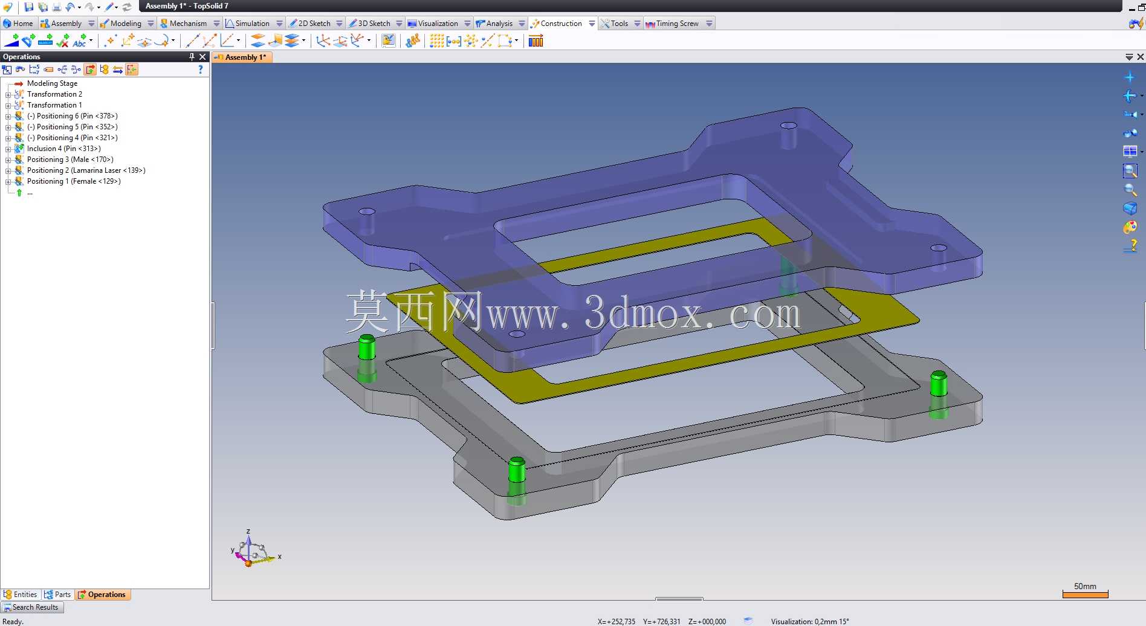Click the Abc text annotation icon

pos(79,40)
